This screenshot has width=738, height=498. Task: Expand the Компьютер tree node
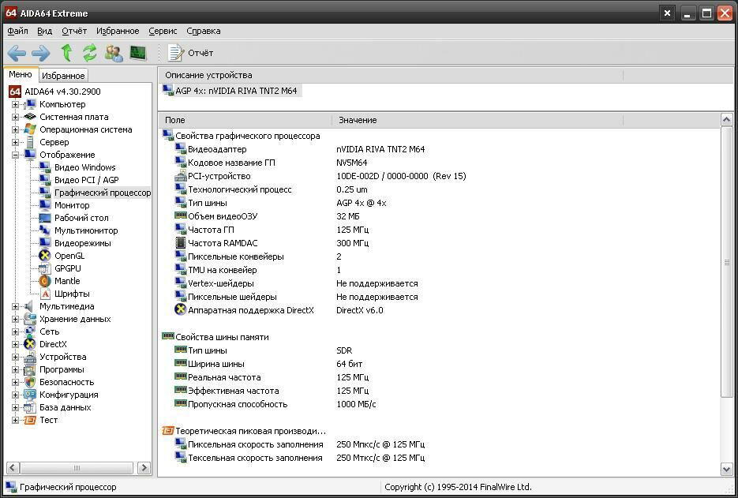pyautogui.click(x=16, y=104)
